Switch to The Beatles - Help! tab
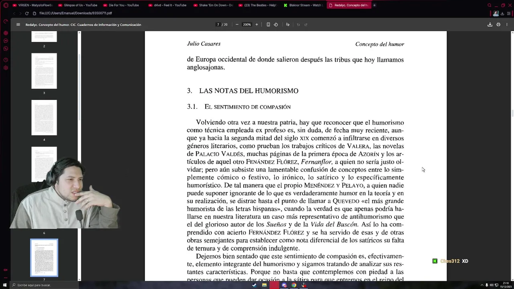The width and height of the screenshot is (514, 289). 258,5
